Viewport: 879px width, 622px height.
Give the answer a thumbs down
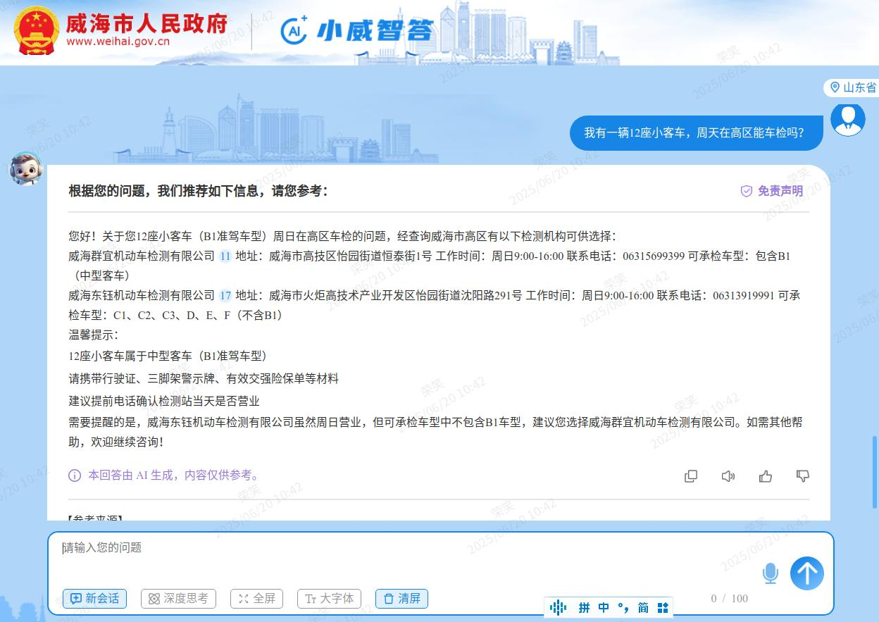point(802,476)
